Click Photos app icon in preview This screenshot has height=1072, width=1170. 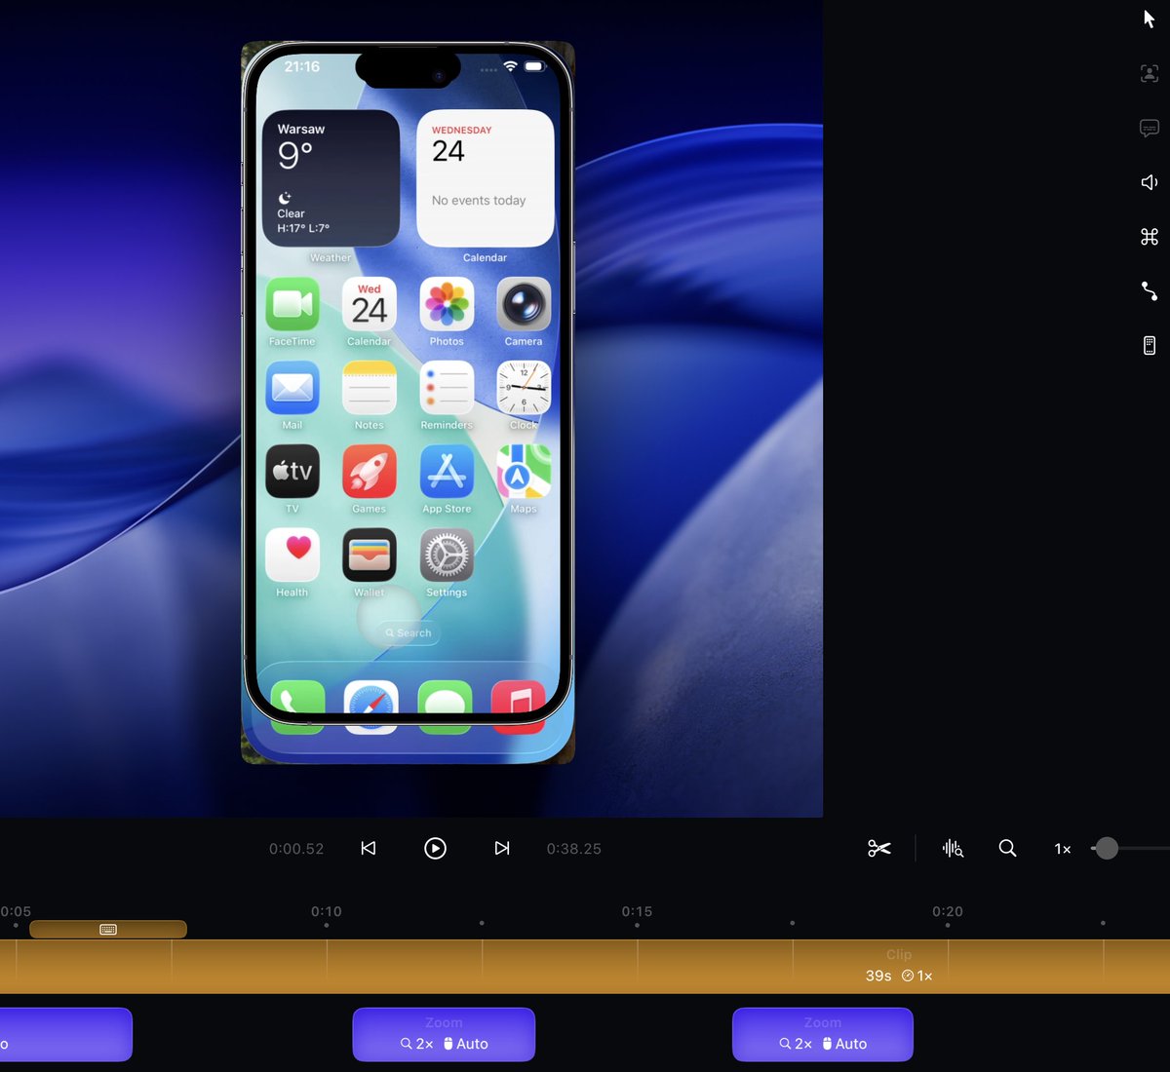coord(447,304)
